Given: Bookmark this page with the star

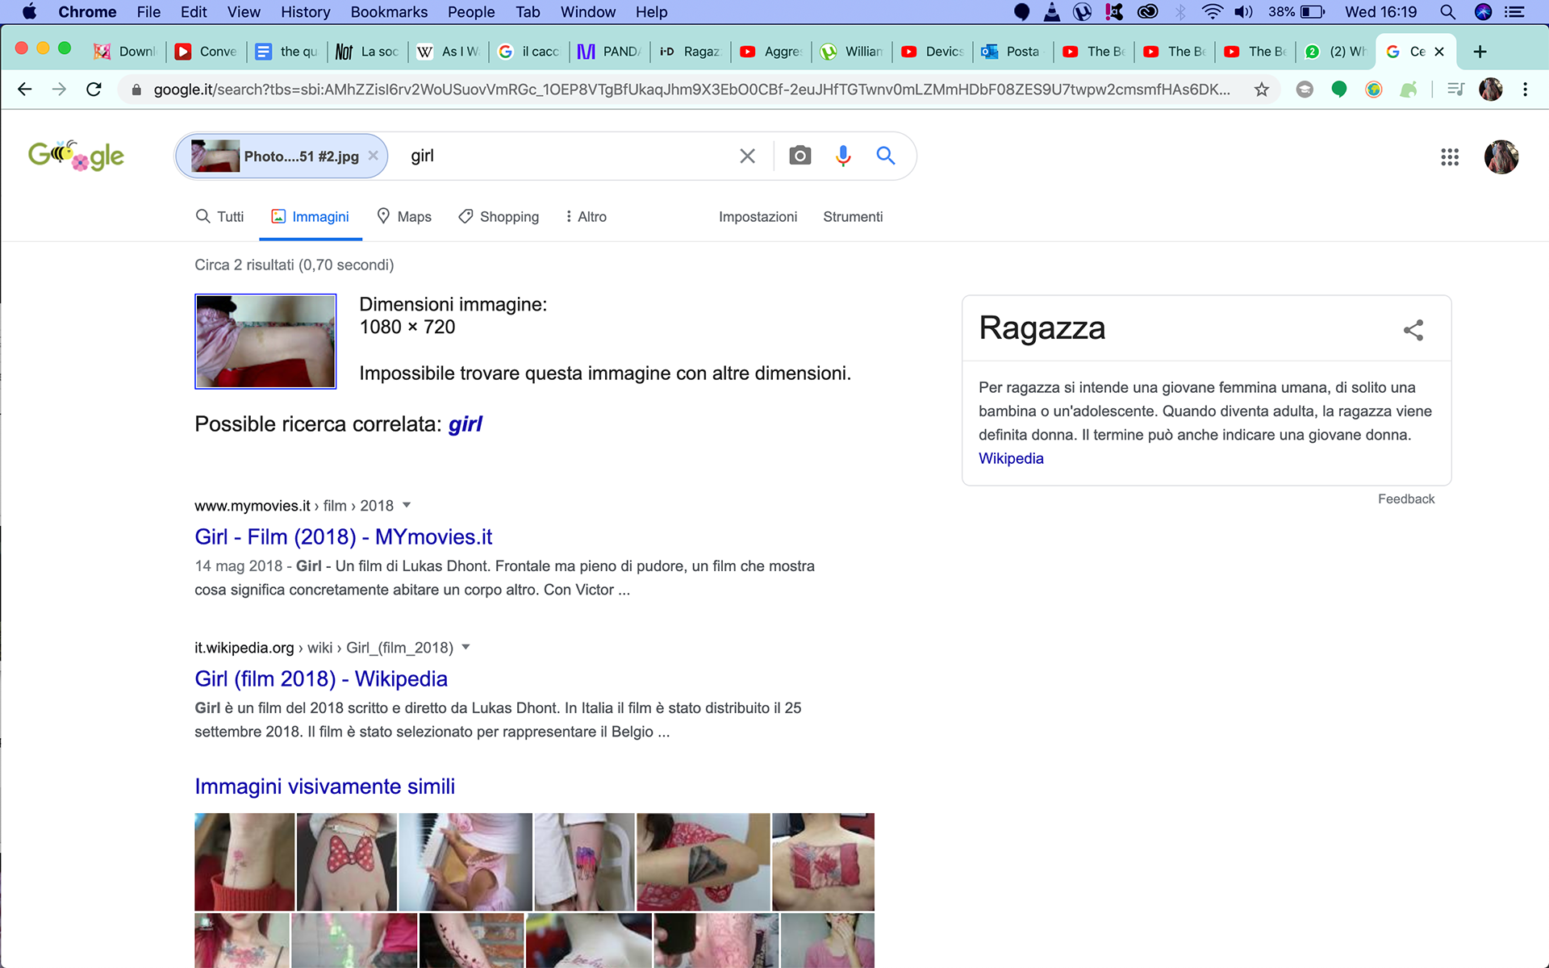Looking at the screenshot, I should (1262, 90).
